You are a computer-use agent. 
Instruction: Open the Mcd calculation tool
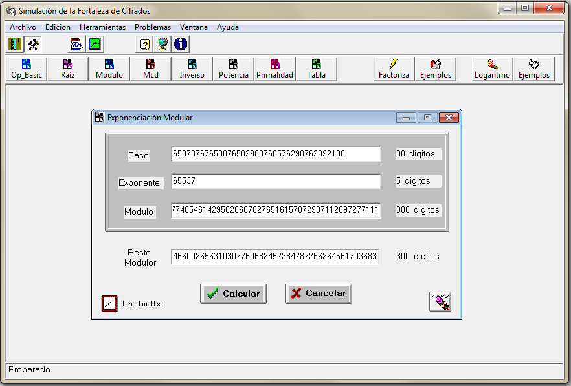tap(150, 69)
